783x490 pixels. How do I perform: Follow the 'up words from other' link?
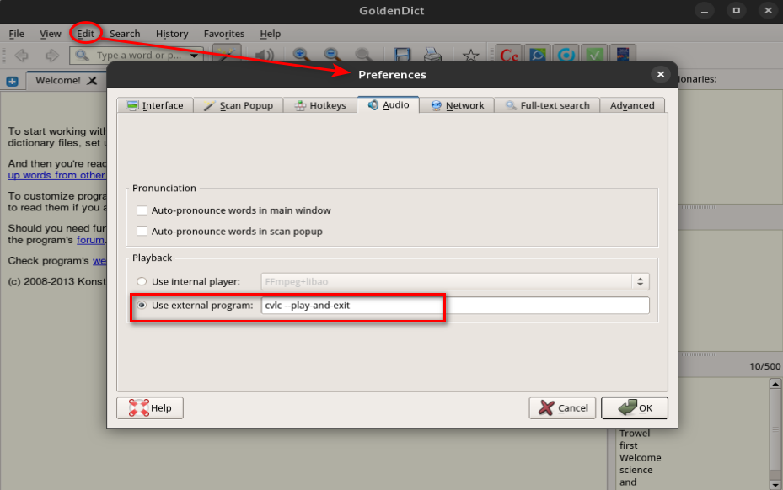coord(56,175)
